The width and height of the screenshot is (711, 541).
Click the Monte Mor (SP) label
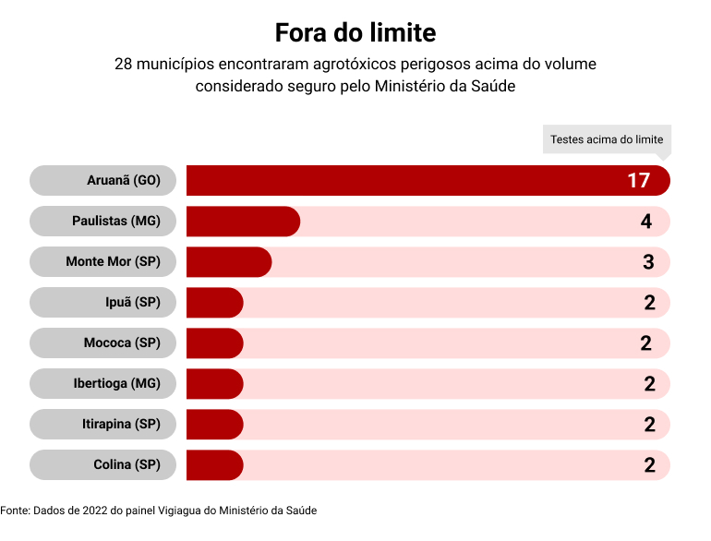coord(113,262)
